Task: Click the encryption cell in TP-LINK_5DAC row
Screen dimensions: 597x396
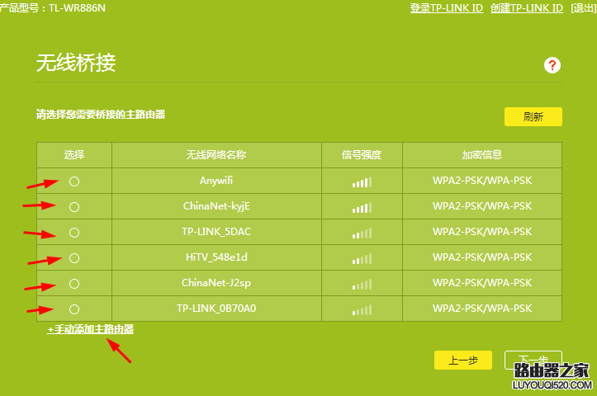Action: point(482,232)
